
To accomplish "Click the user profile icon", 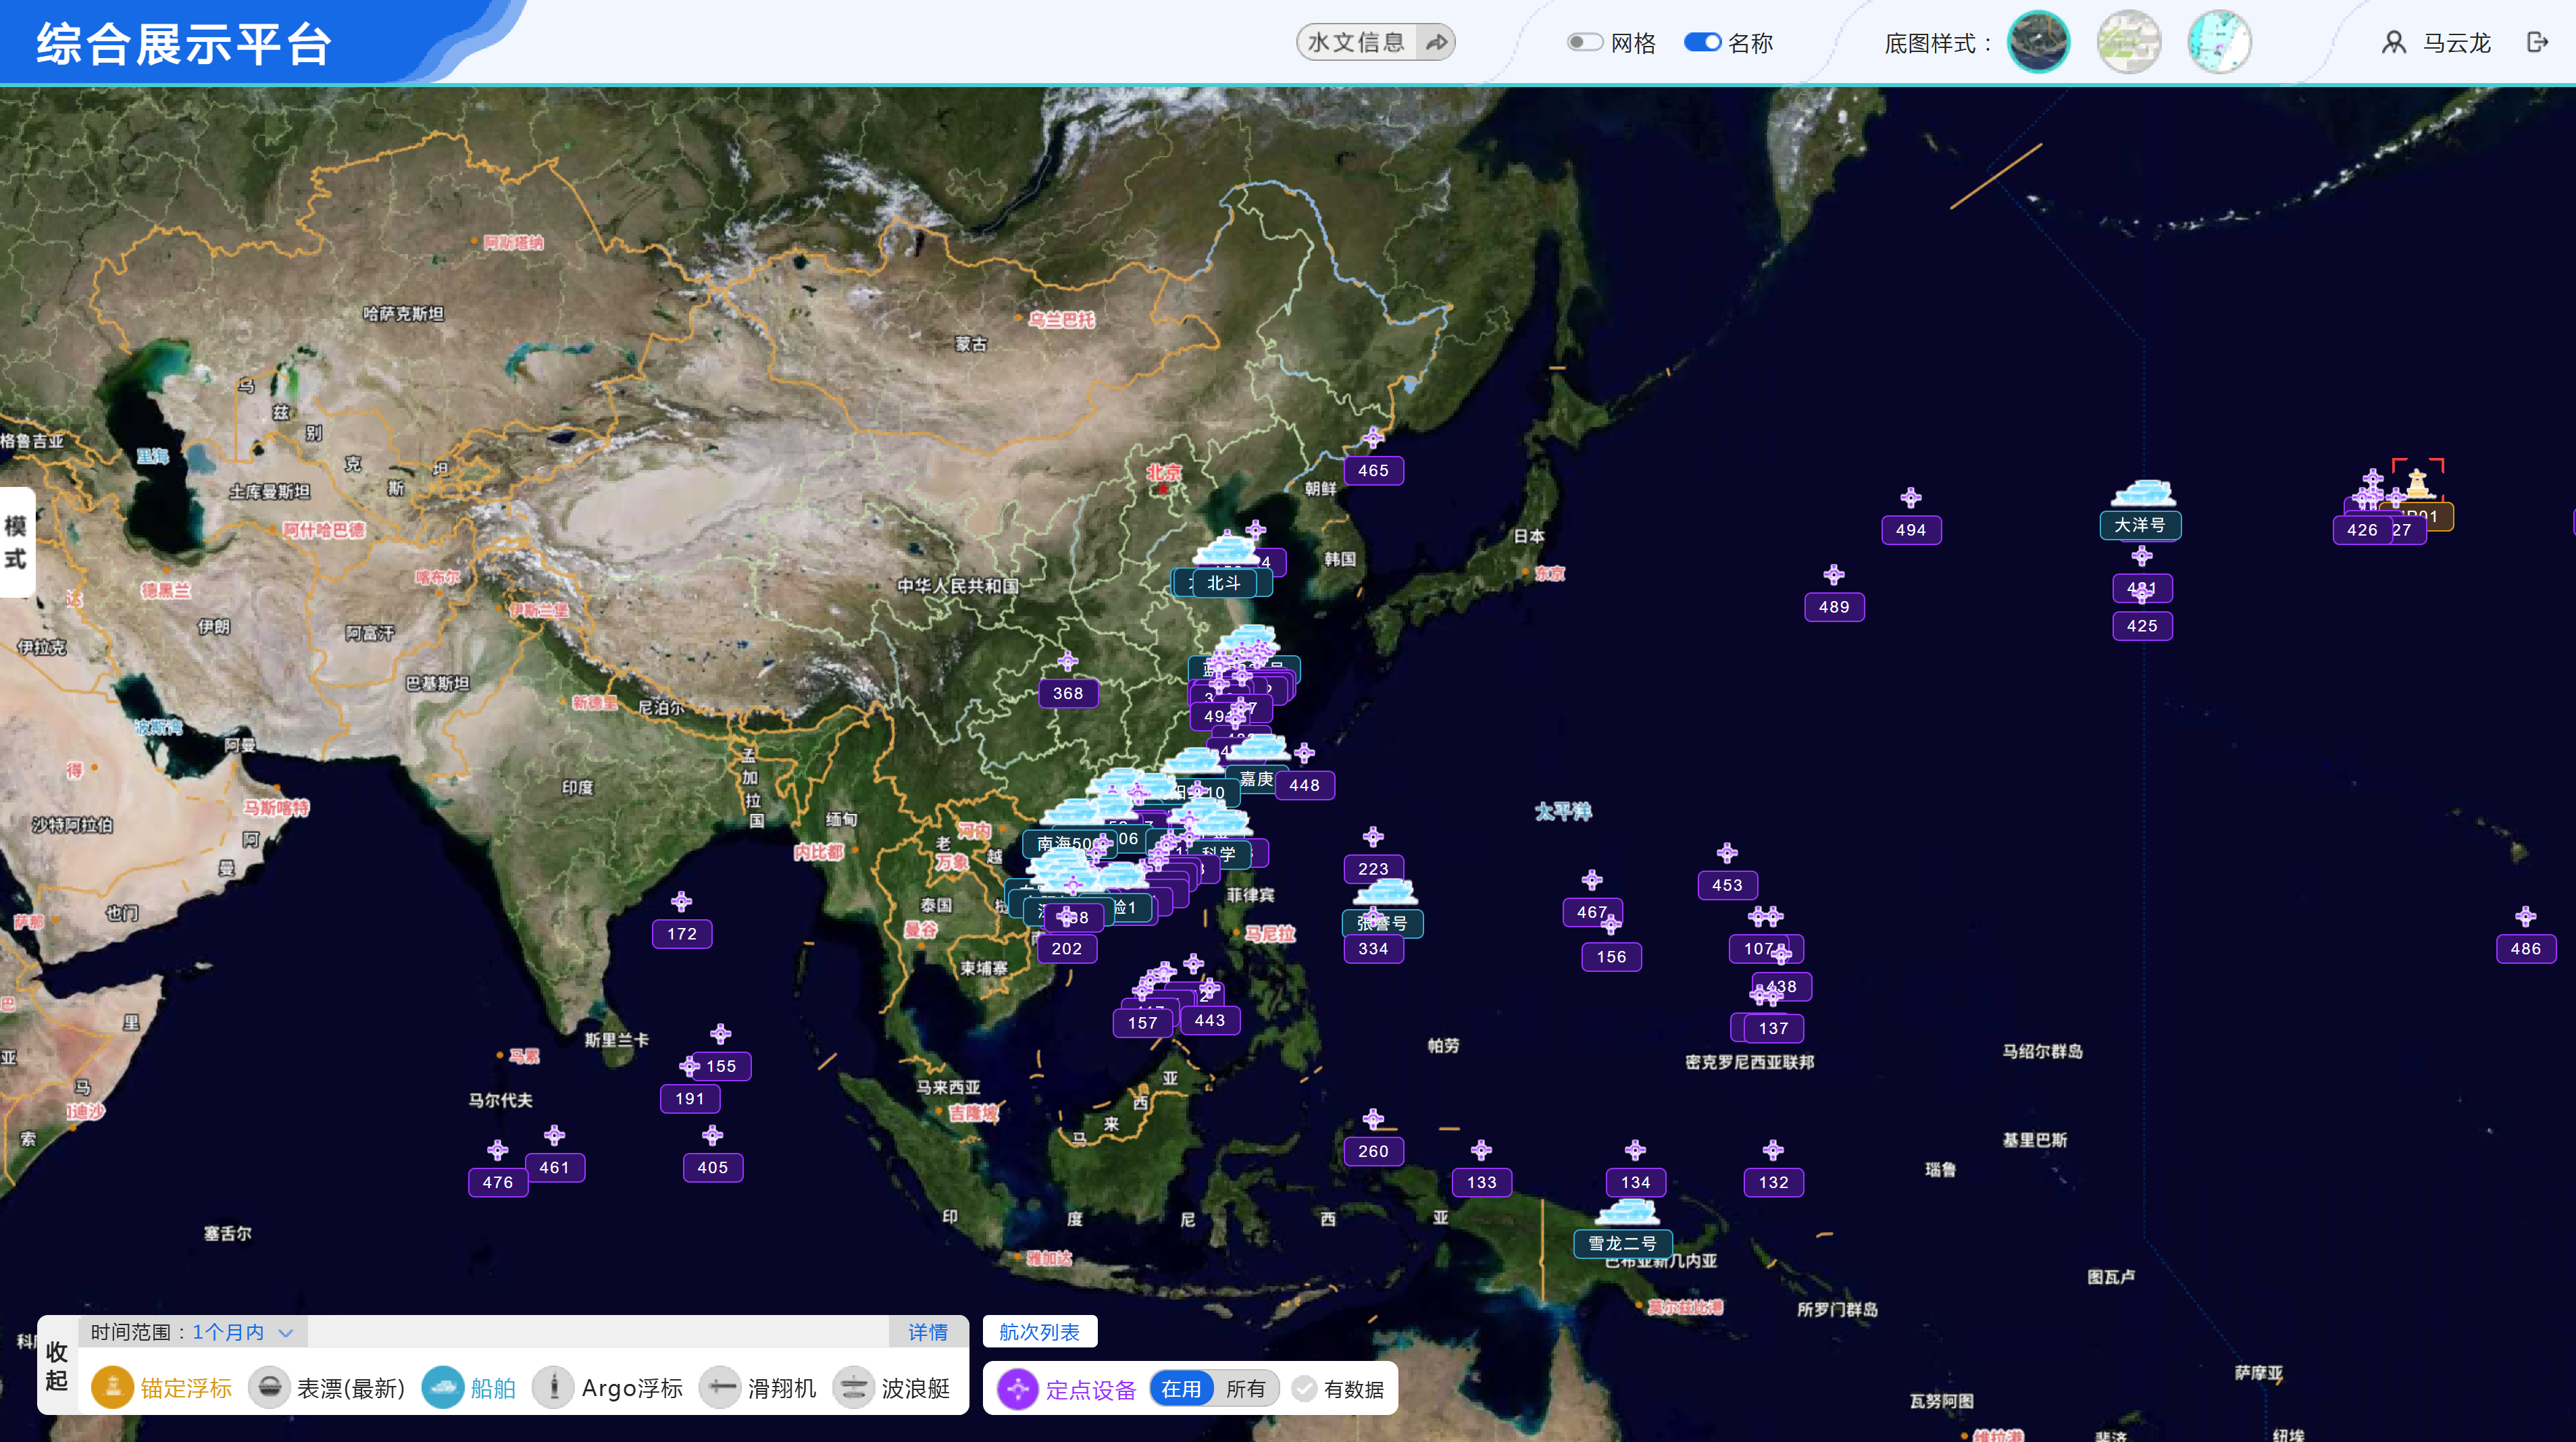I will tap(2394, 42).
